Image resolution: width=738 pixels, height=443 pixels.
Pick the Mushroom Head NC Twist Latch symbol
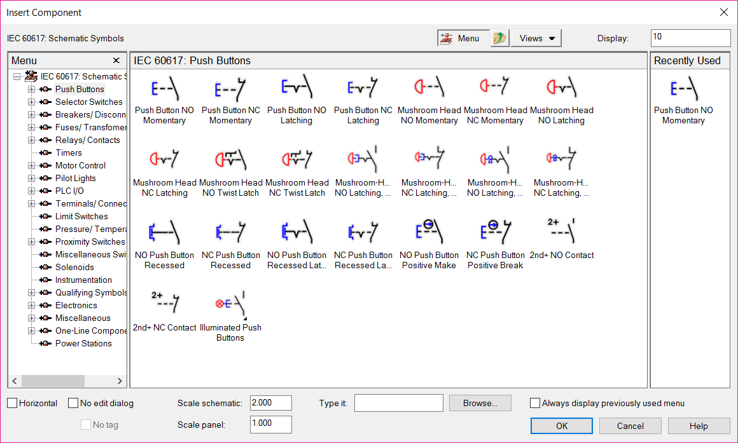pos(296,161)
